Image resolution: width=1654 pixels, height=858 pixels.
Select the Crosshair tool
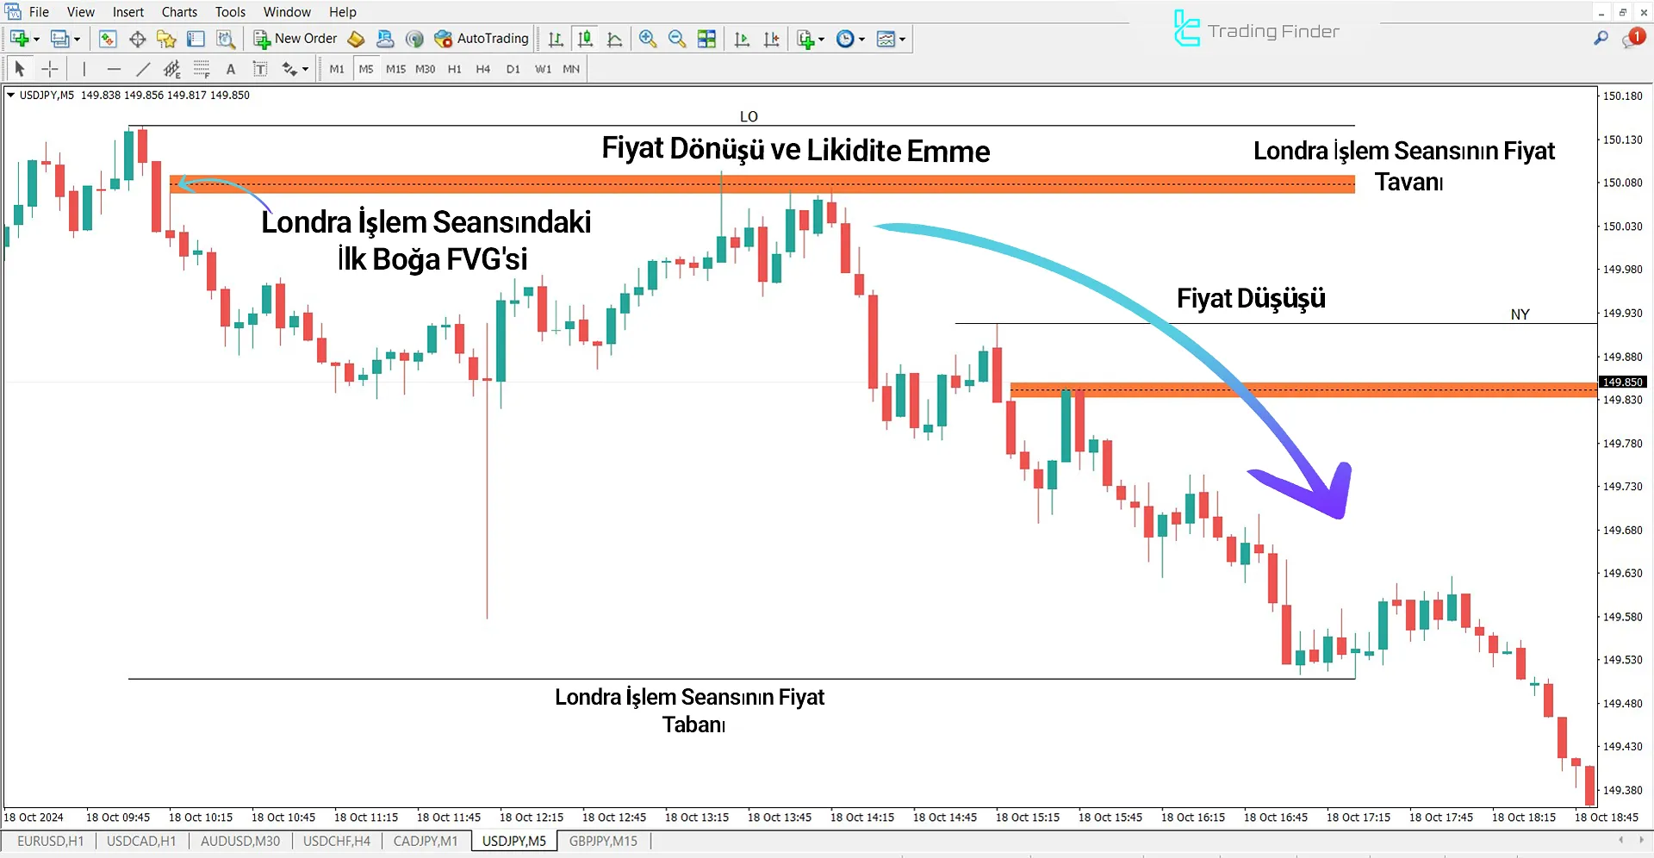pos(49,68)
